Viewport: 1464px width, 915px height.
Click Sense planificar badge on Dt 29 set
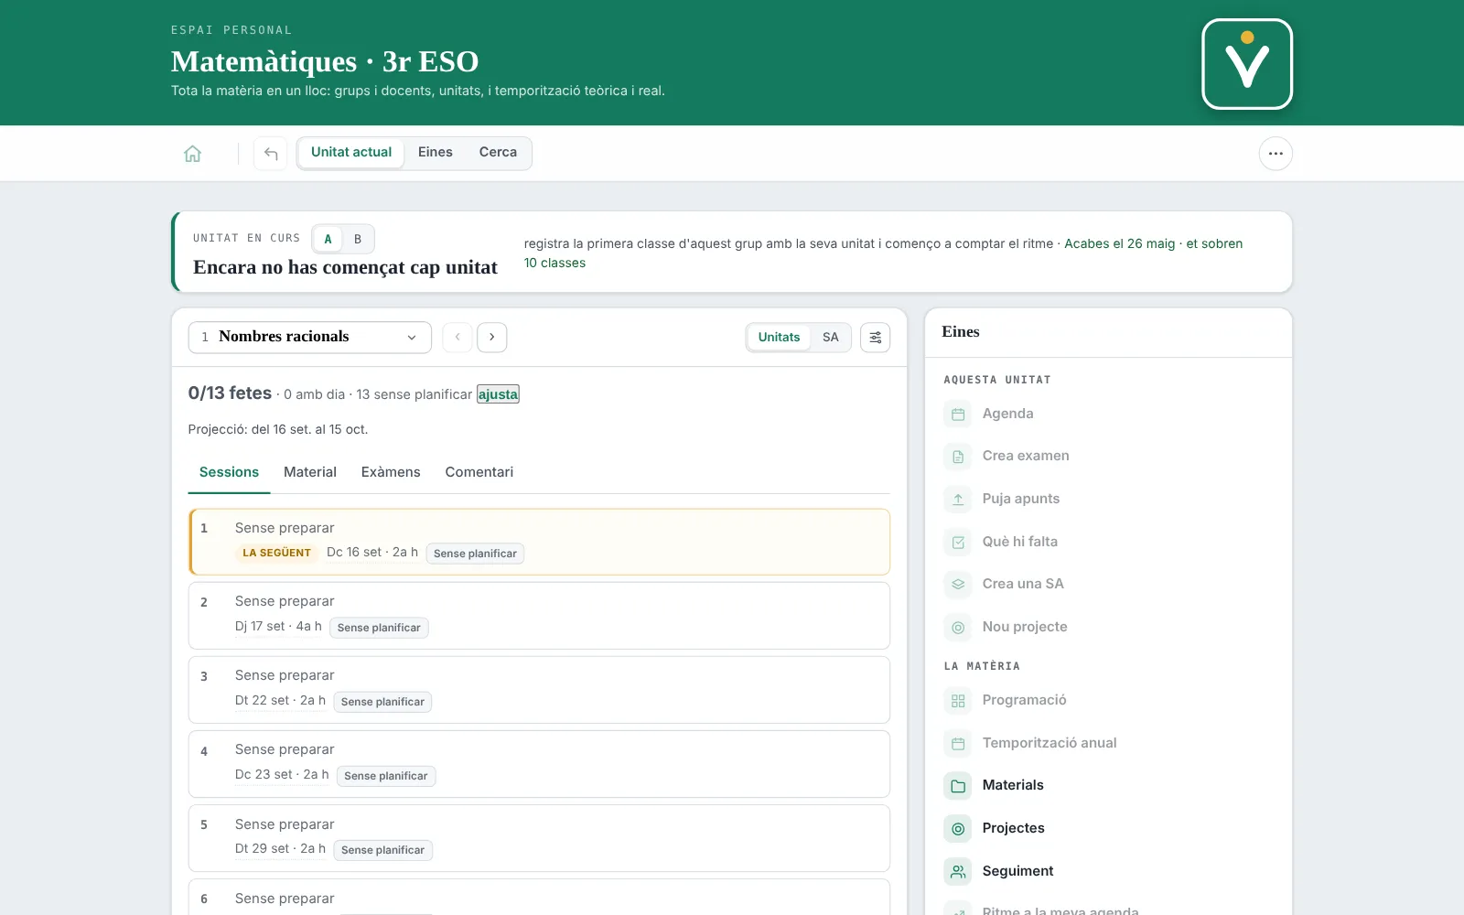tap(382, 850)
